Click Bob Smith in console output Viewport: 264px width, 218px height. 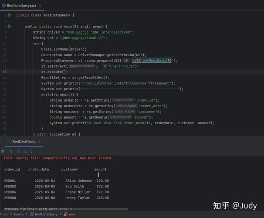[x=75, y=186]
